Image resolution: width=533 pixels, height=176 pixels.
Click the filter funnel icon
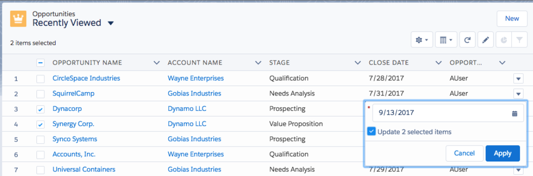point(519,40)
